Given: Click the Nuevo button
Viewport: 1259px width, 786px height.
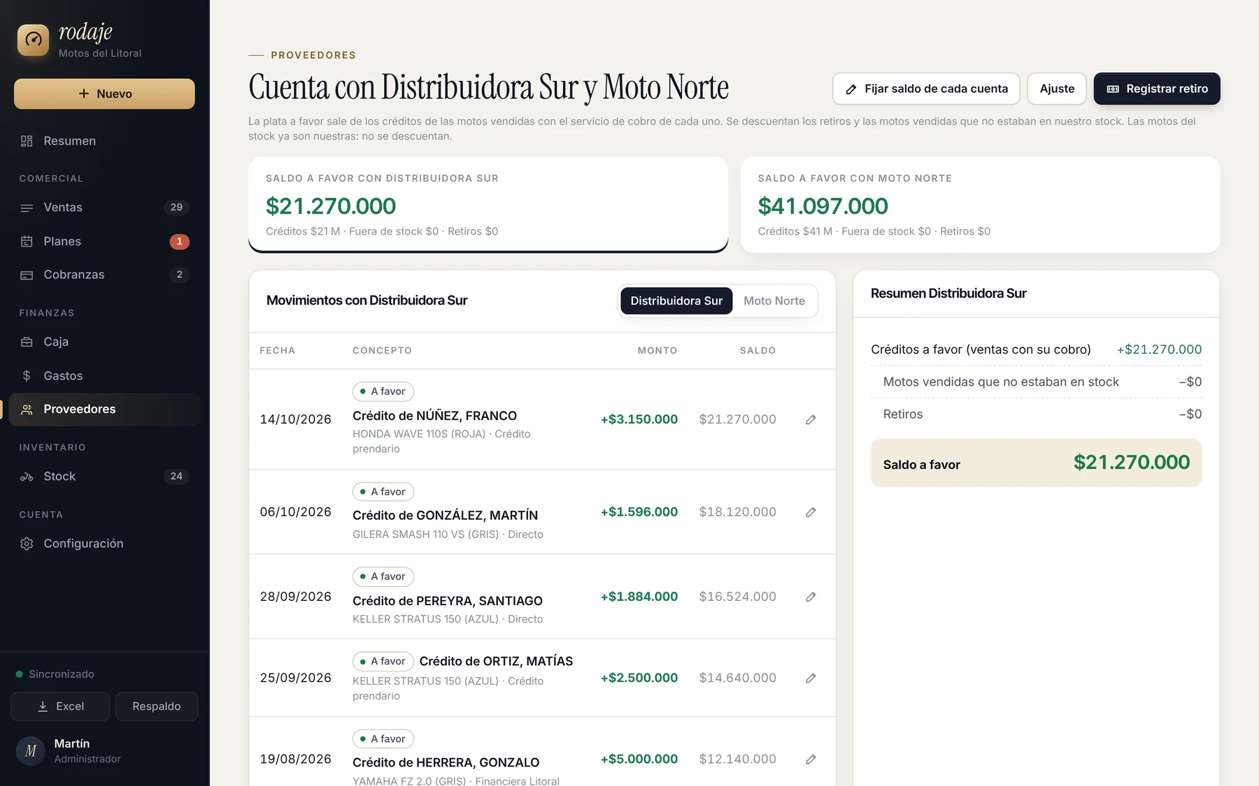Looking at the screenshot, I should pos(104,94).
